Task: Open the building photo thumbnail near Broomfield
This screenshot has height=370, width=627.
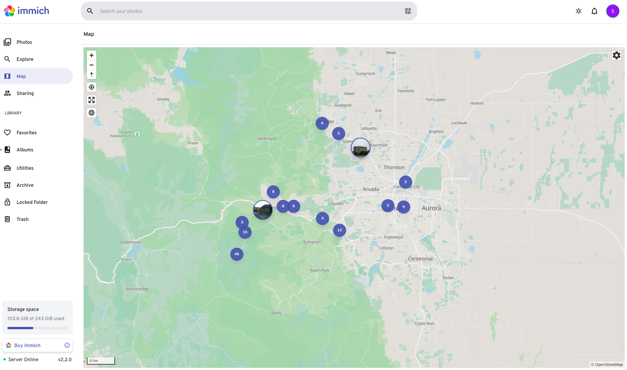Action: (x=360, y=148)
